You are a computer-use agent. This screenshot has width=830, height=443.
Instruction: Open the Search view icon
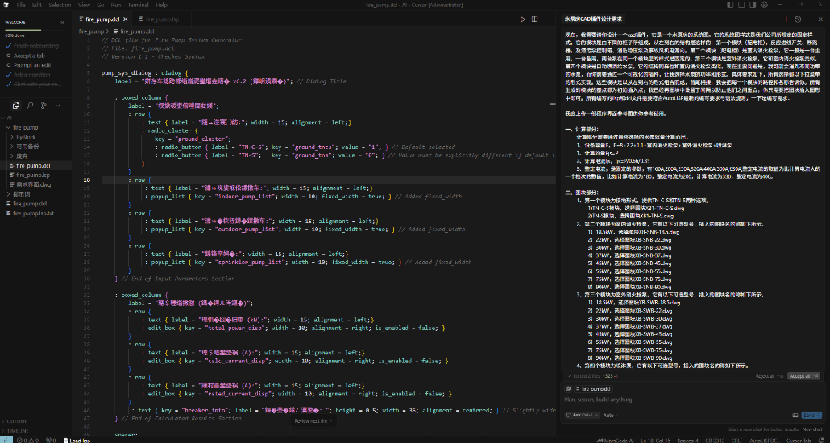pyautogui.click(x=28, y=106)
